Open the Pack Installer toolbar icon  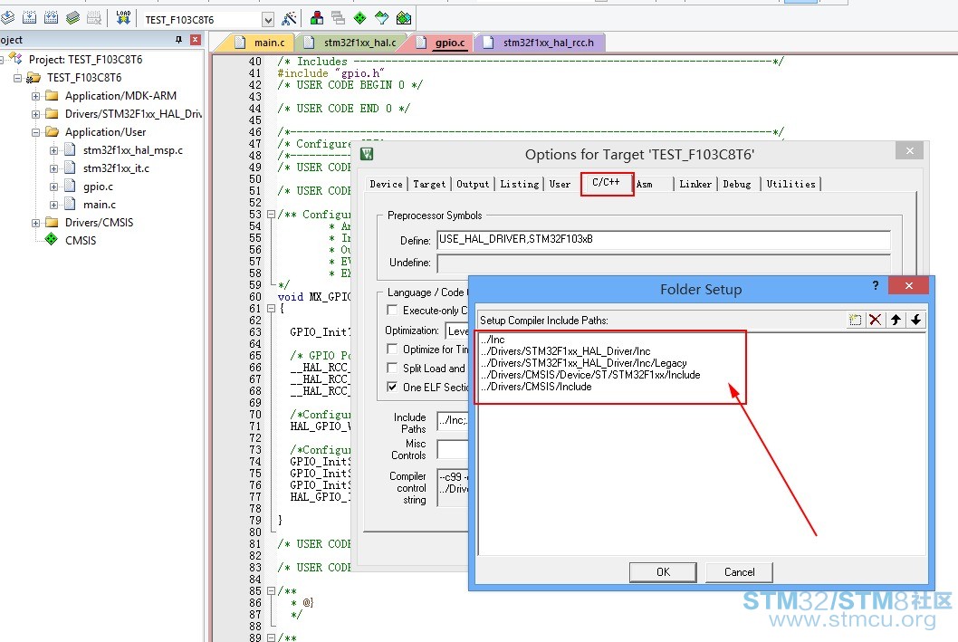[404, 18]
